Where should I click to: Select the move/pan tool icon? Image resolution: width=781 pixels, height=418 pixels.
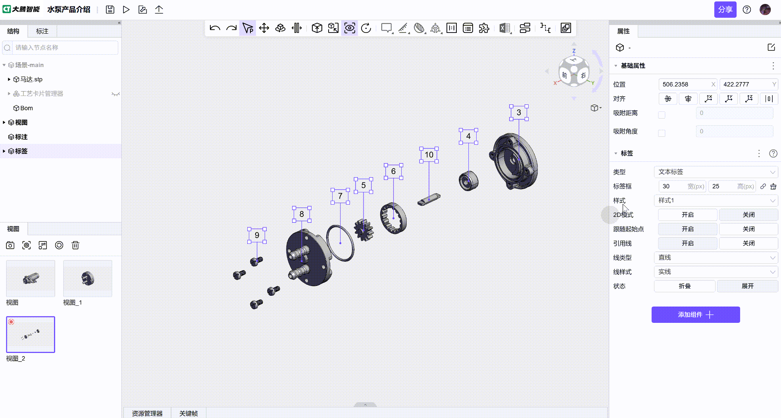pos(264,28)
